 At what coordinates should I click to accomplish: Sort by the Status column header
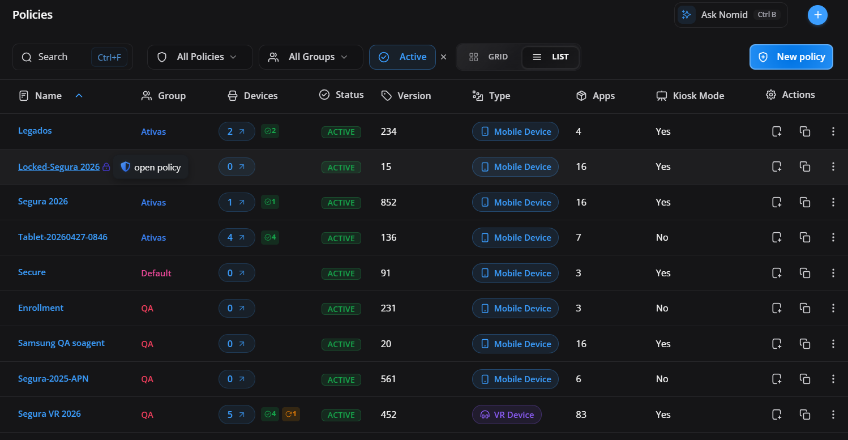(x=341, y=95)
